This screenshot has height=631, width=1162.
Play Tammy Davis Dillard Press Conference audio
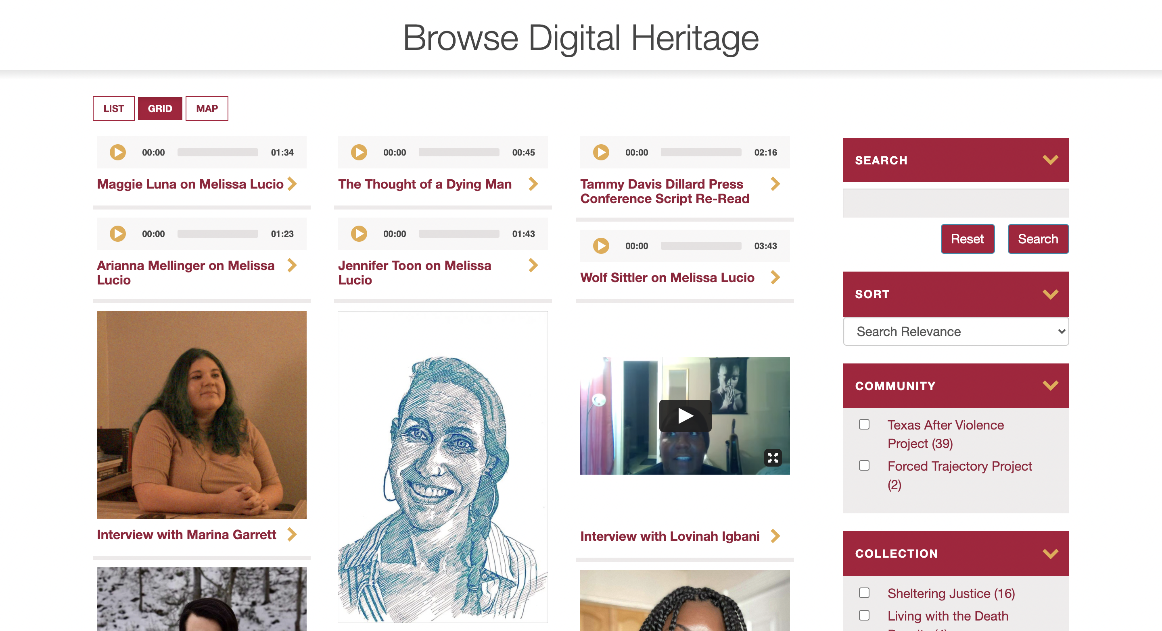click(601, 152)
